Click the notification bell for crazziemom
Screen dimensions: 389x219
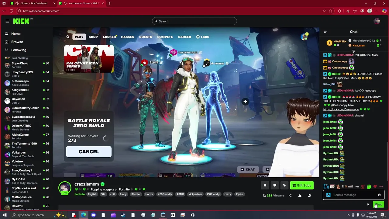click(265, 185)
